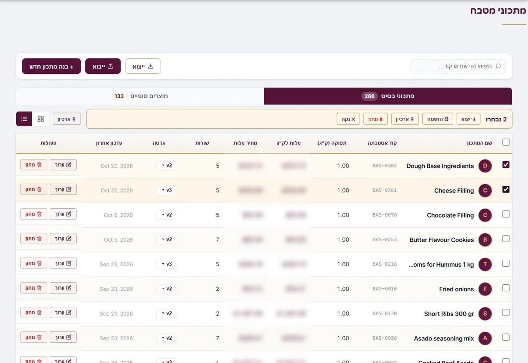Focus the search by name or code field
The width and height of the screenshot is (528, 363).
458,66
